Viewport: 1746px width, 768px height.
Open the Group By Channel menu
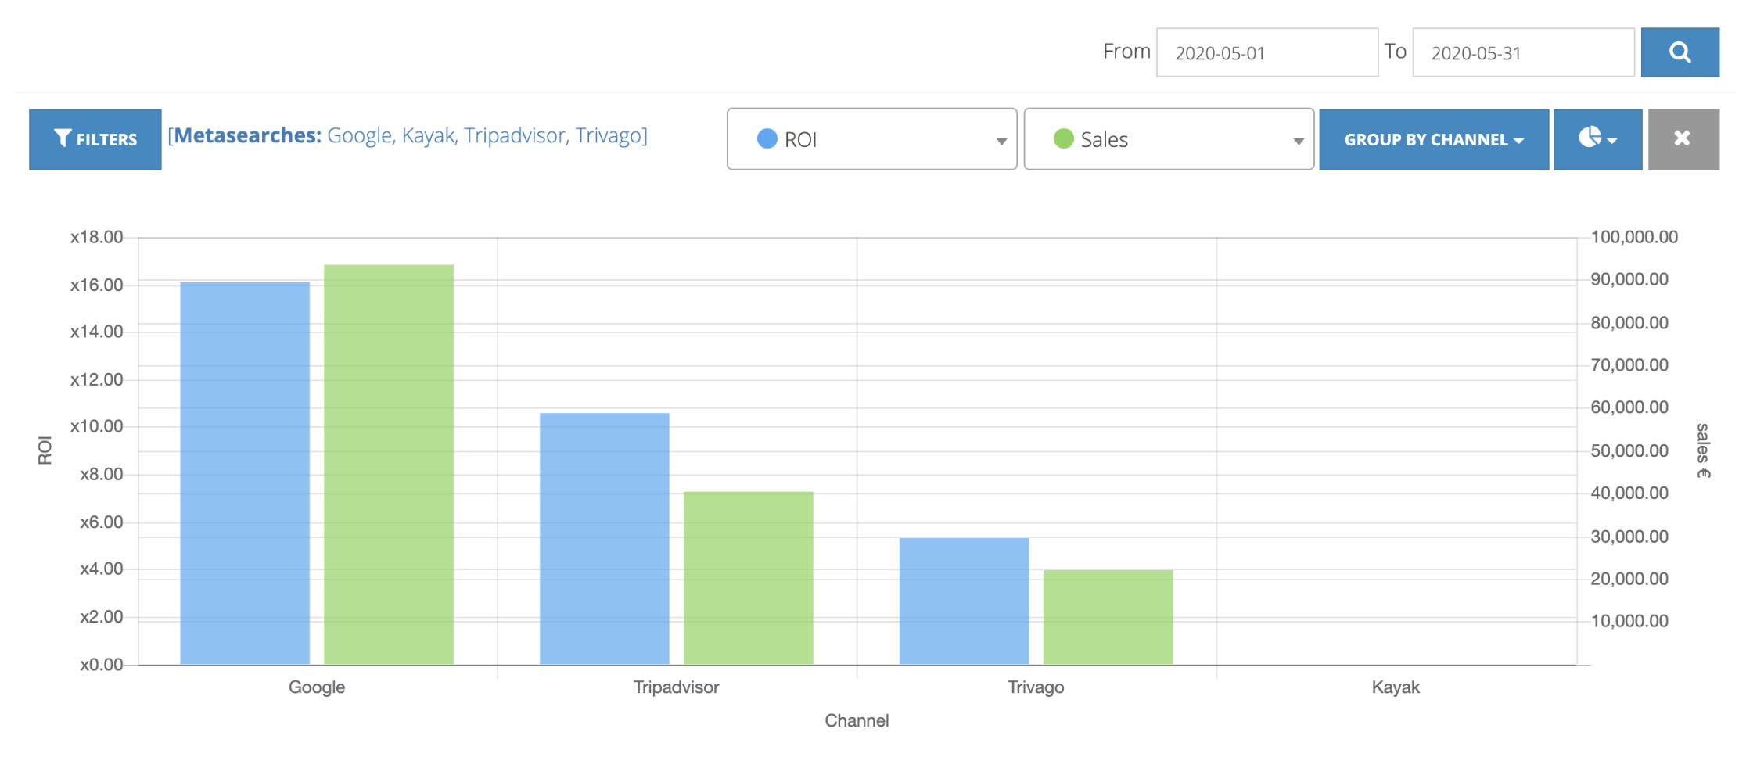[x=1434, y=139]
